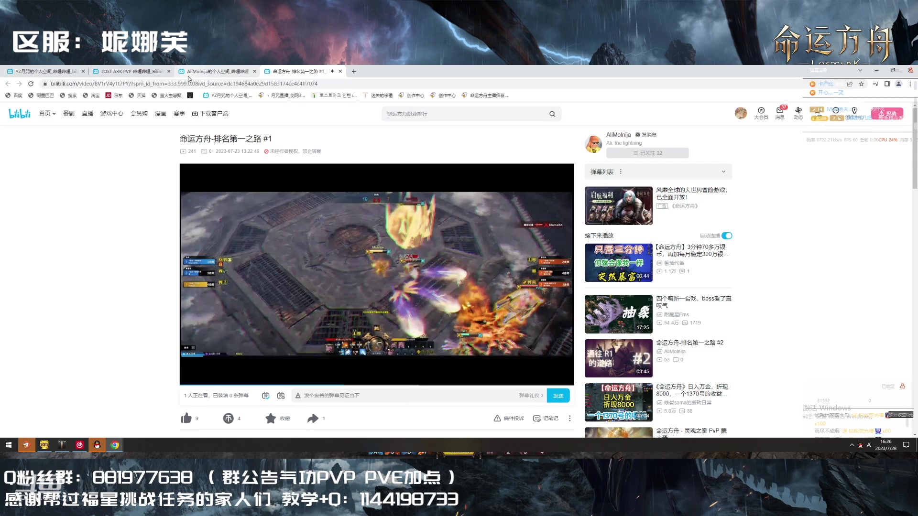Click the Bilibili logo
This screenshot has width=918, height=516.
(20, 113)
